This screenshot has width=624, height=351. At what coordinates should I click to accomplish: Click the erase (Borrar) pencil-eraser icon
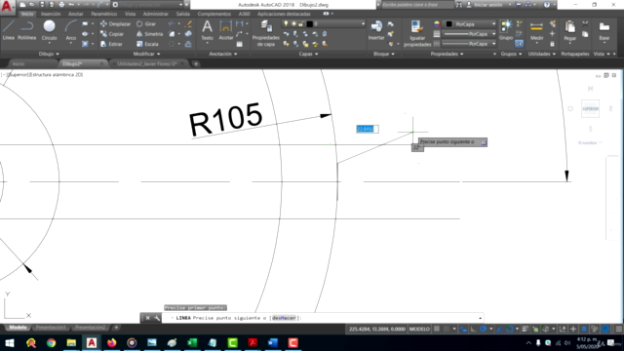[188, 24]
